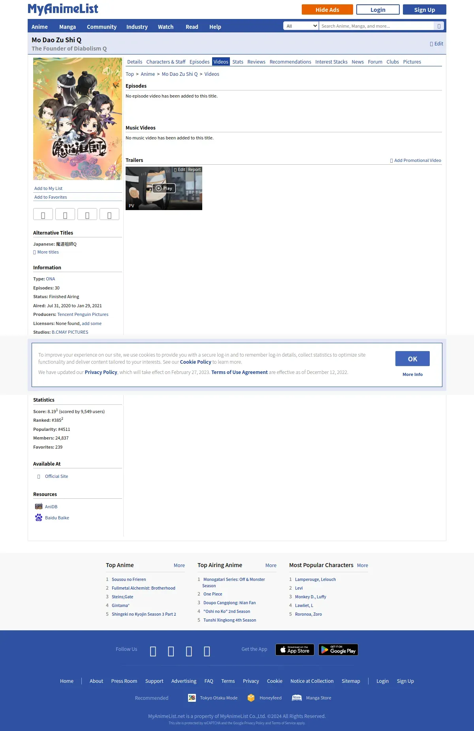This screenshot has height=731, width=474.
Task: Switch to the Characters & Staff tab
Action: point(166,62)
